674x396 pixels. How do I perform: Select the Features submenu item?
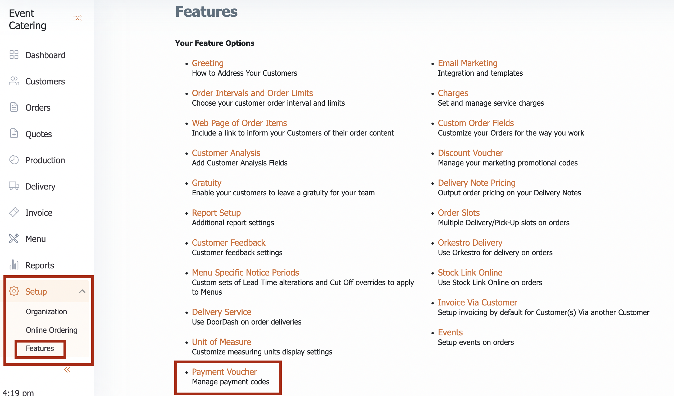pyautogui.click(x=40, y=348)
